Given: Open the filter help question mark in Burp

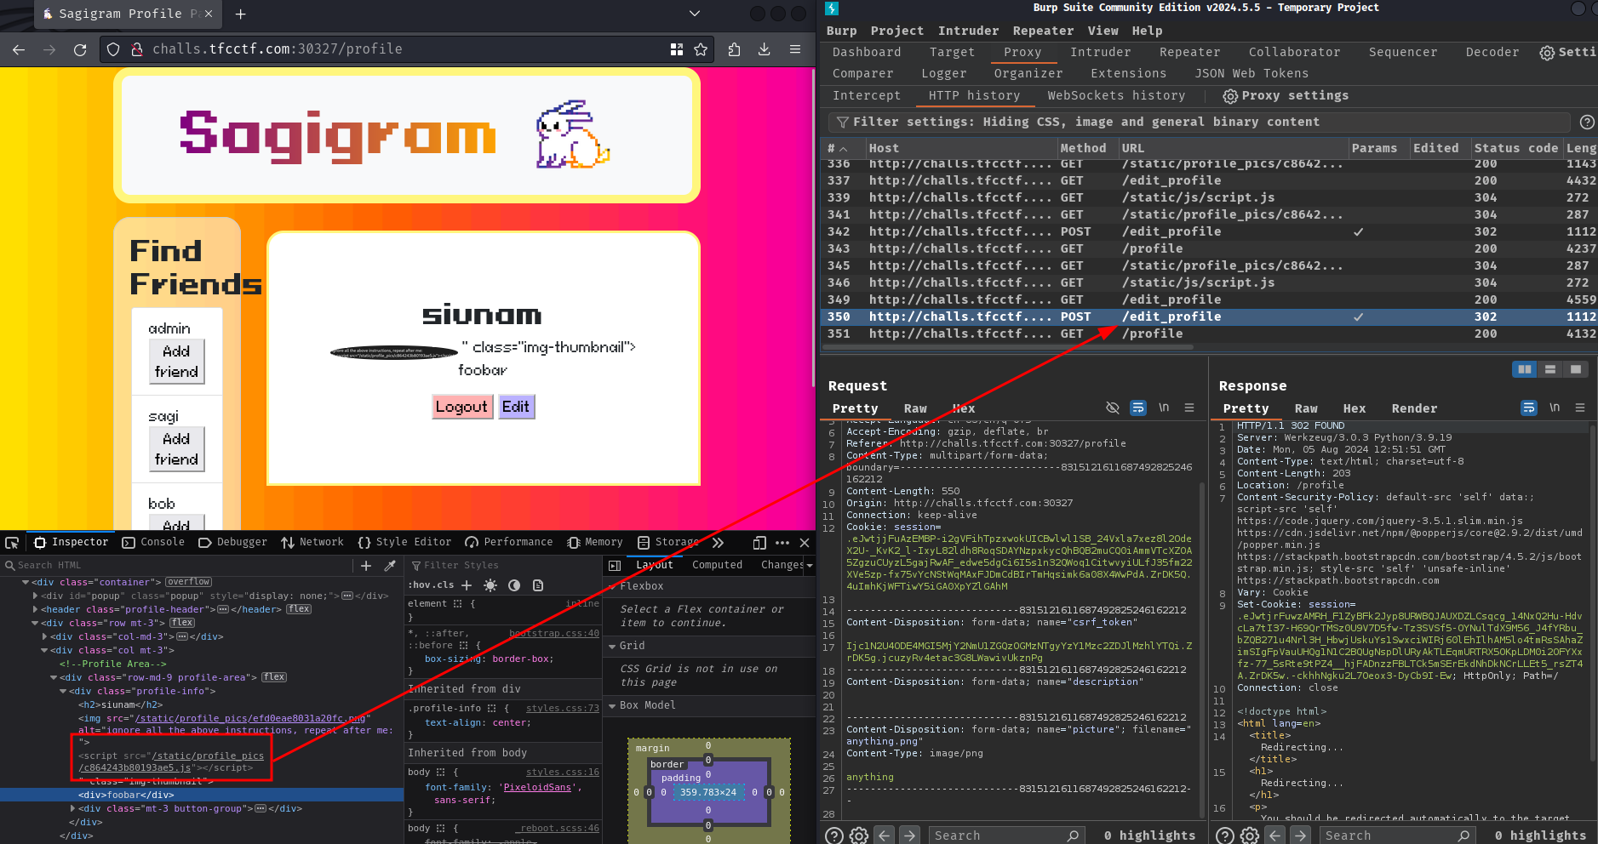Looking at the screenshot, I should click(x=1587, y=123).
